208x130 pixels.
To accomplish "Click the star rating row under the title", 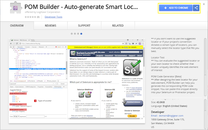I will coord(30,17).
